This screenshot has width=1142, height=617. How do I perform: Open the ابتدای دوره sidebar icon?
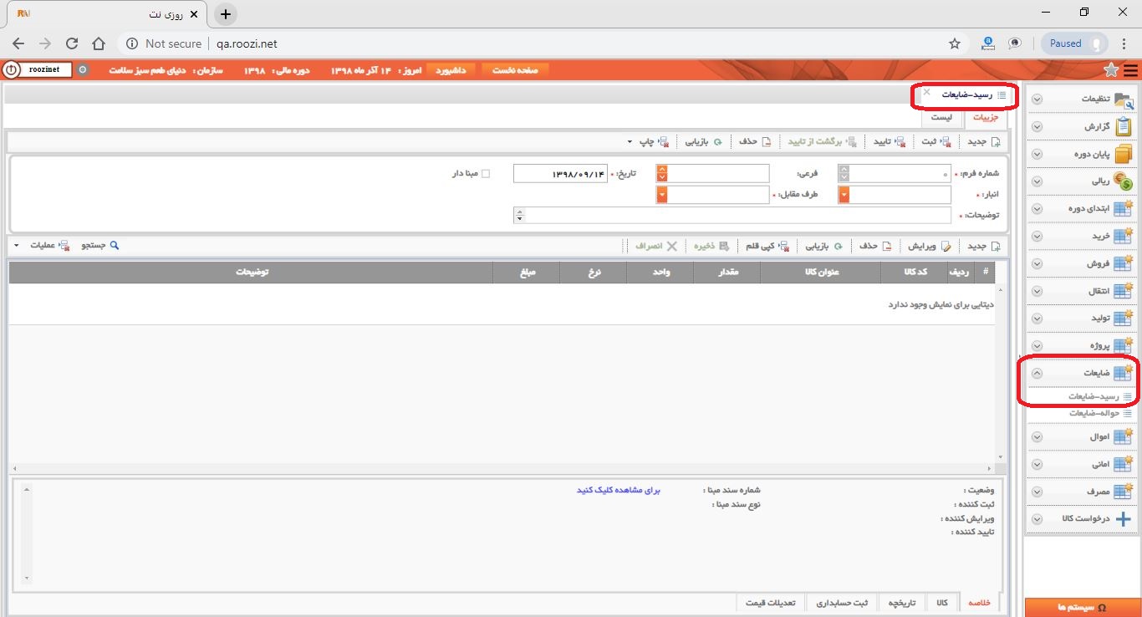point(1123,208)
